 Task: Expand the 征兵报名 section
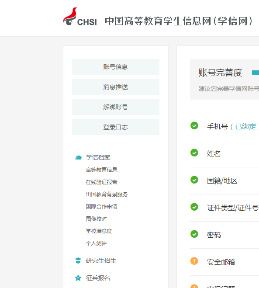[x=98, y=278]
